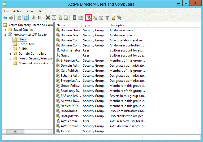
Task: Select Saved Queries in the tree
Action: (23, 30)
